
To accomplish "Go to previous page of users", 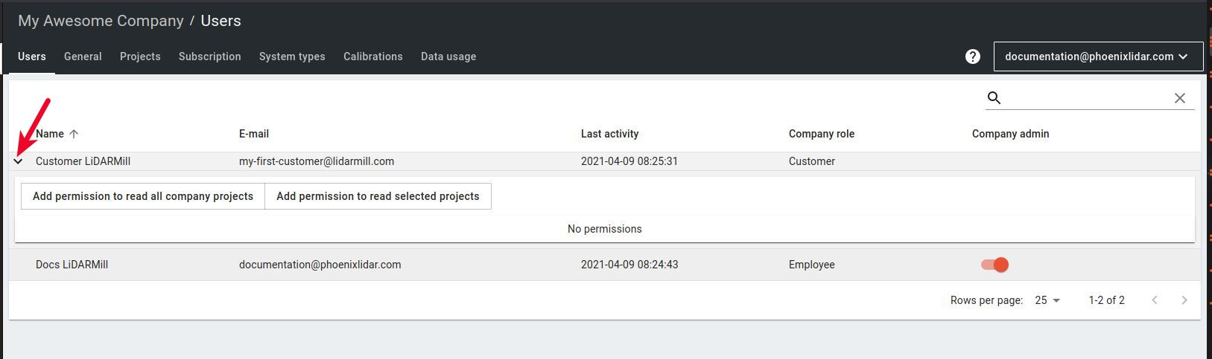I will click(x=1155, y=300).
